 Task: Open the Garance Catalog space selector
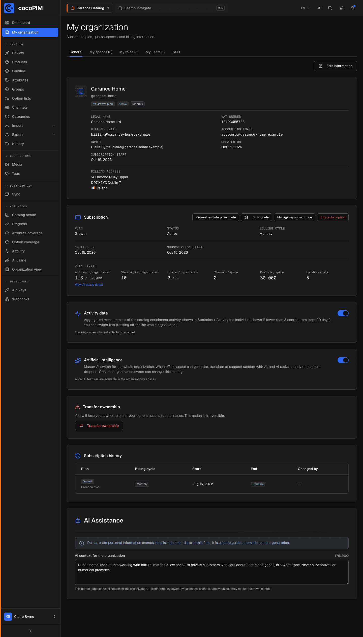(90, 8)
